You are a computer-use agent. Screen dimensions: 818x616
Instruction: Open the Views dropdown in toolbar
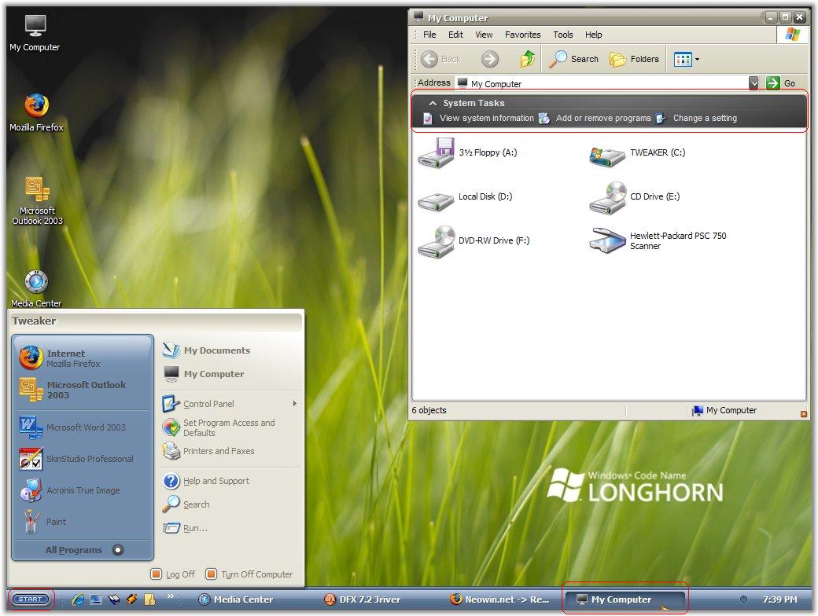pyautogui.click(x=687, y=59)
